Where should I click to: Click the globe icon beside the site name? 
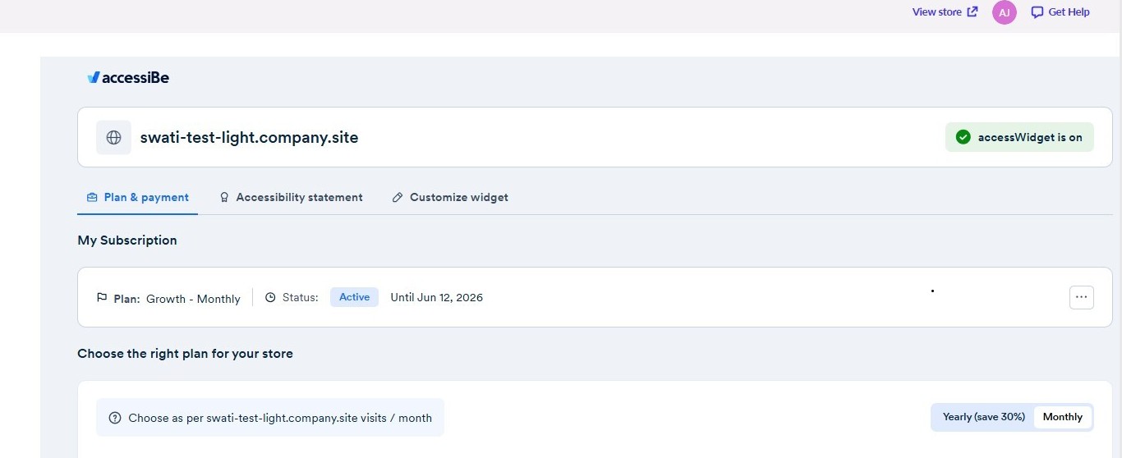(x=113, y=137)
